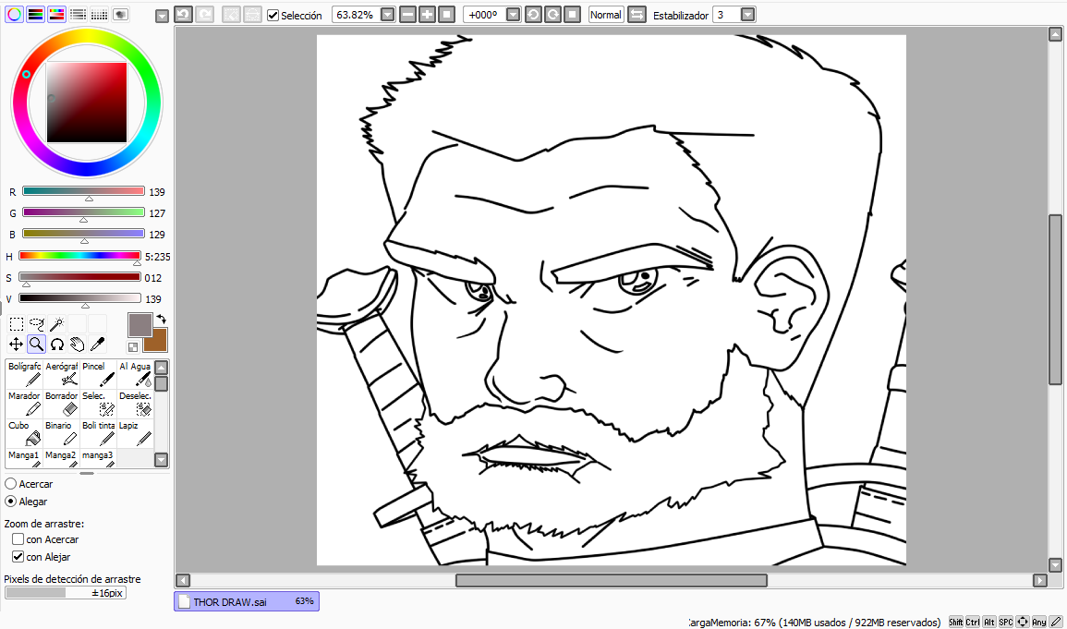The image size is (1067, 629).
Task: Rotate canvas clockwise
Action: tap(552, 14)
